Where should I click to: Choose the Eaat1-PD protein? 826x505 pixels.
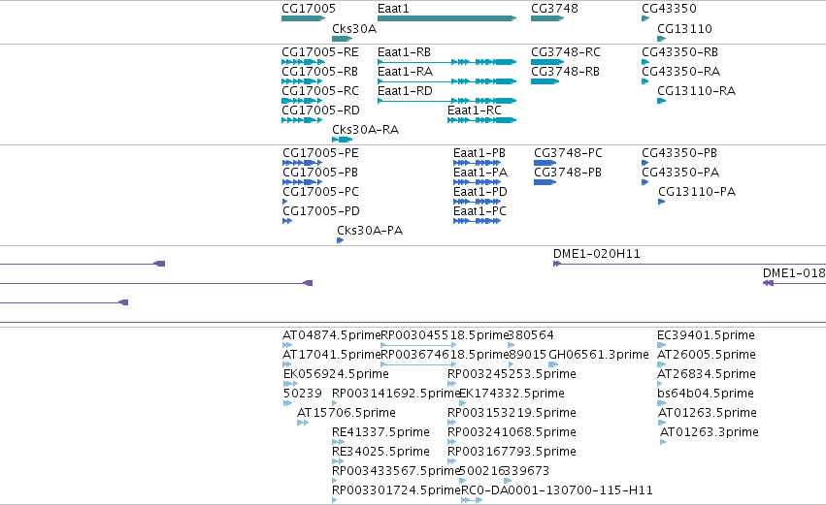click(477, 202)
